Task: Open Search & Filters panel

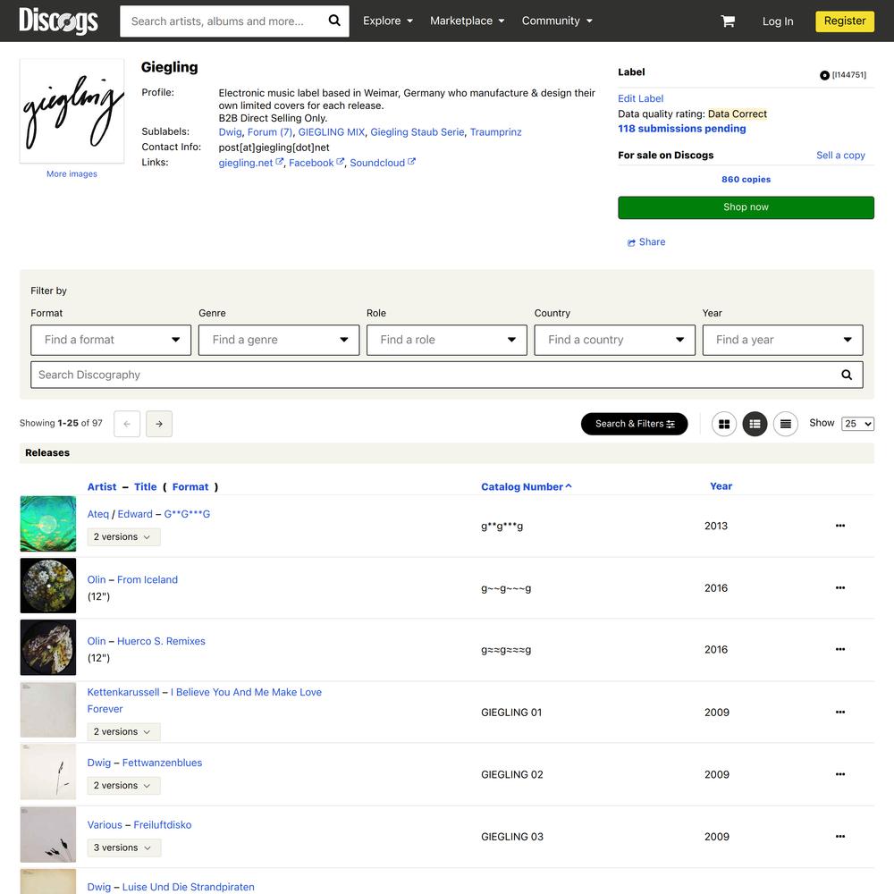Action: tap(634, 424)
